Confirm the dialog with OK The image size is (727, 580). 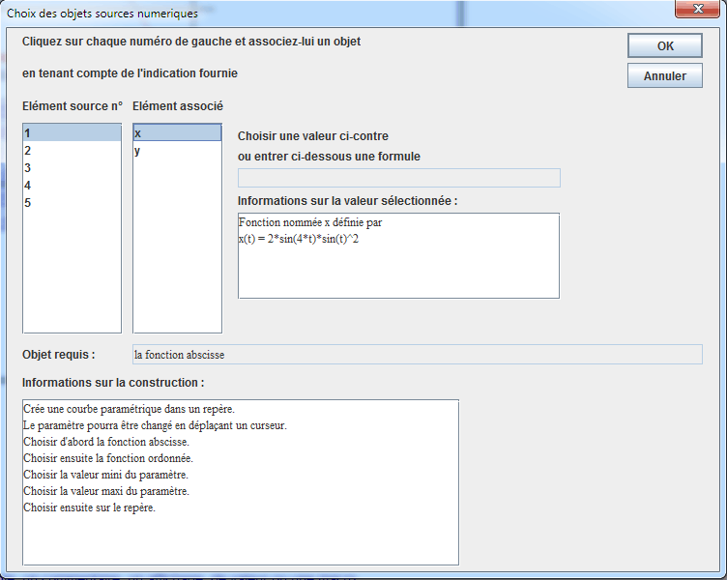coord(665,45)
